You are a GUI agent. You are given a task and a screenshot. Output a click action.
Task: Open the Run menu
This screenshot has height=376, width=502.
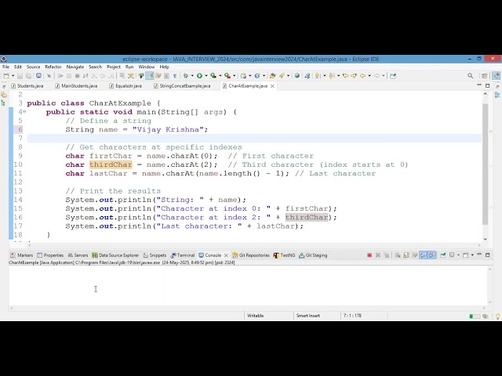pos(129,67)
